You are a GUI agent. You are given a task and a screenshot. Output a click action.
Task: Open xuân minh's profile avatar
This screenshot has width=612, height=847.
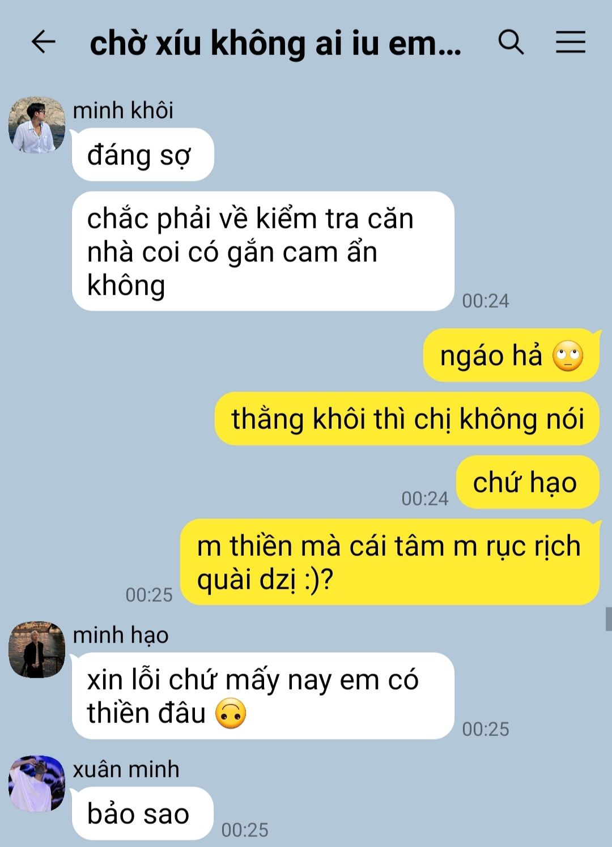37,784
